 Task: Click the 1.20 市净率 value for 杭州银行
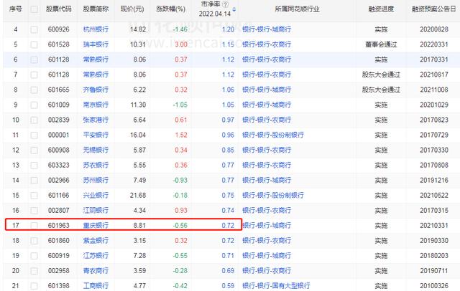(228, 29)
